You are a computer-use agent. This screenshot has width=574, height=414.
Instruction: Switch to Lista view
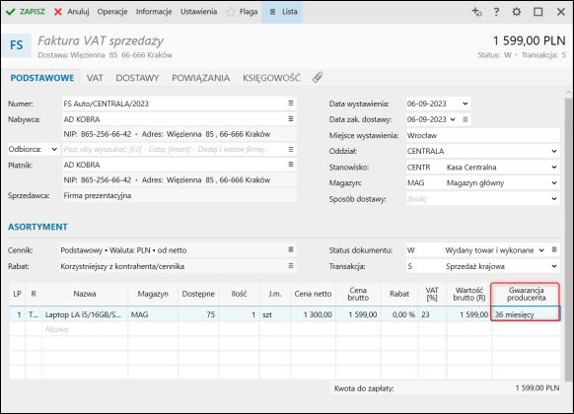click(282, 12)
